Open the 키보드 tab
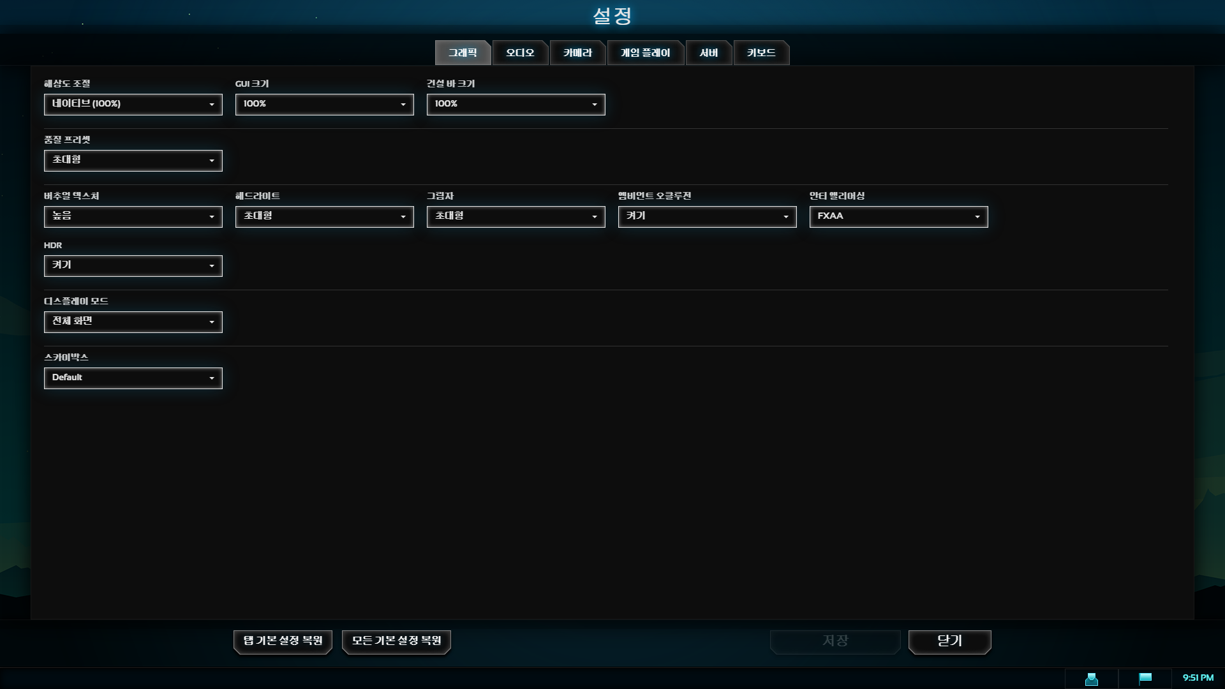 (761, 53)
